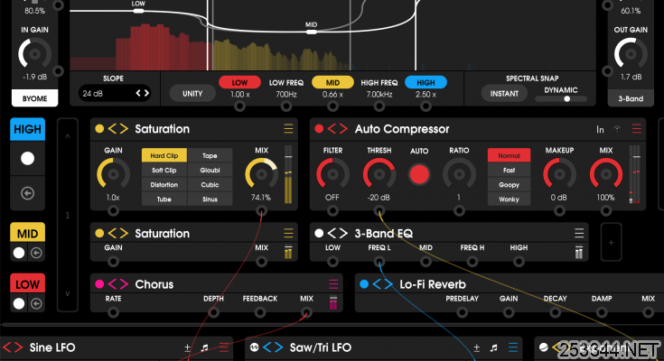Viewport: 664px width, 361px height.
Task: Click the Auto Compressor sidechain antenna icon
Action: (617, 129)
